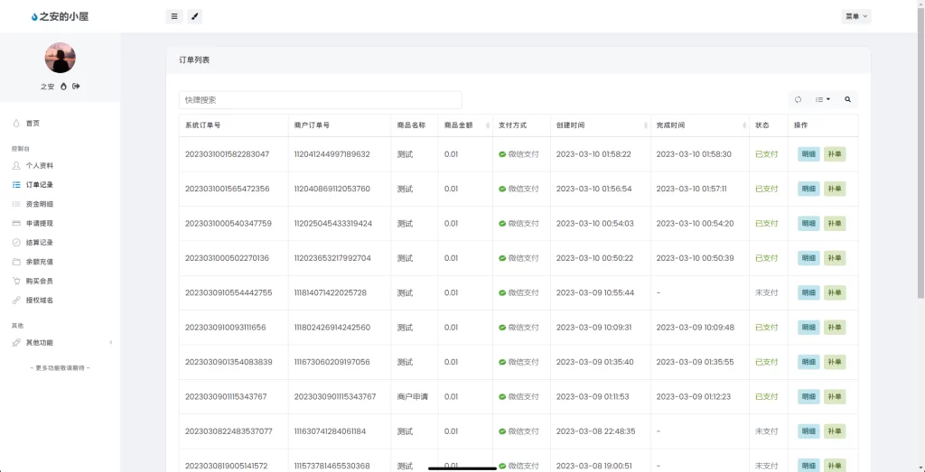Sort by 商品金额 column header
This screenshot has width=925, height=472.
(465, 125)
